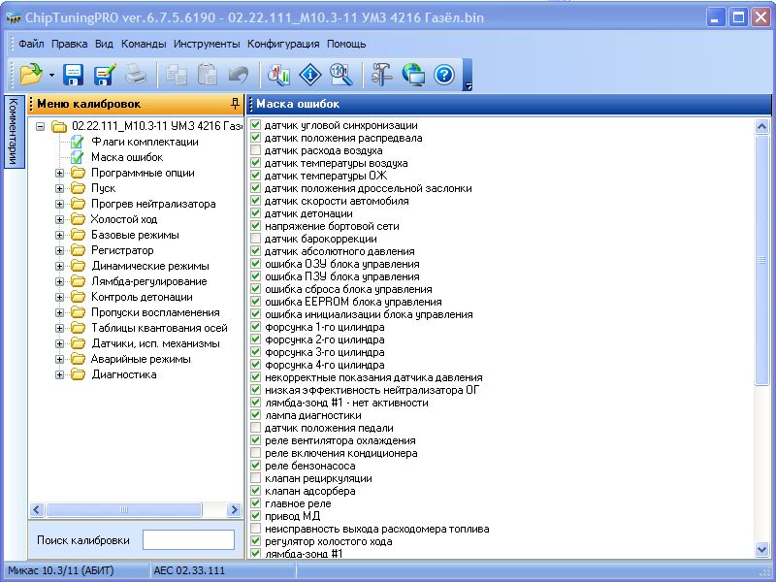Click the Поиск калибровки search field
This screenshot has width=776, height=582.
[188, 540]
